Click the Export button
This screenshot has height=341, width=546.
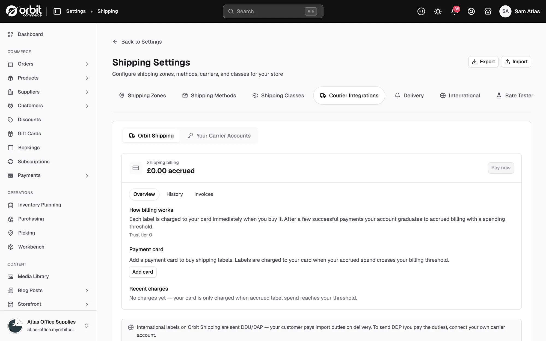(483, 62)
